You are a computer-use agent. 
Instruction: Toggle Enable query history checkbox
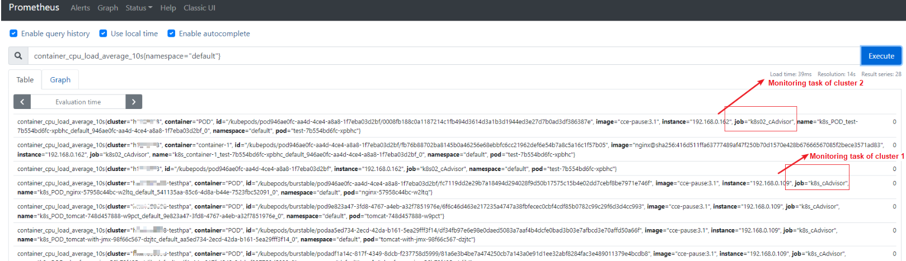coord(14,34)
